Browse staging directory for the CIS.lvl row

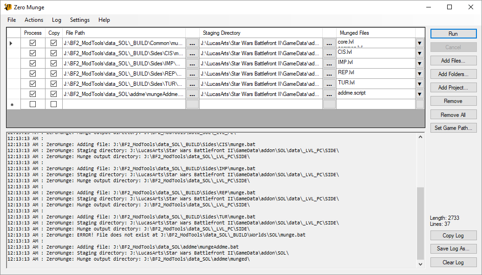[329, 53]
